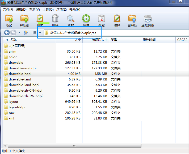
Task: Click the anim folder's yellow icon
Action: tap(6, 51)
